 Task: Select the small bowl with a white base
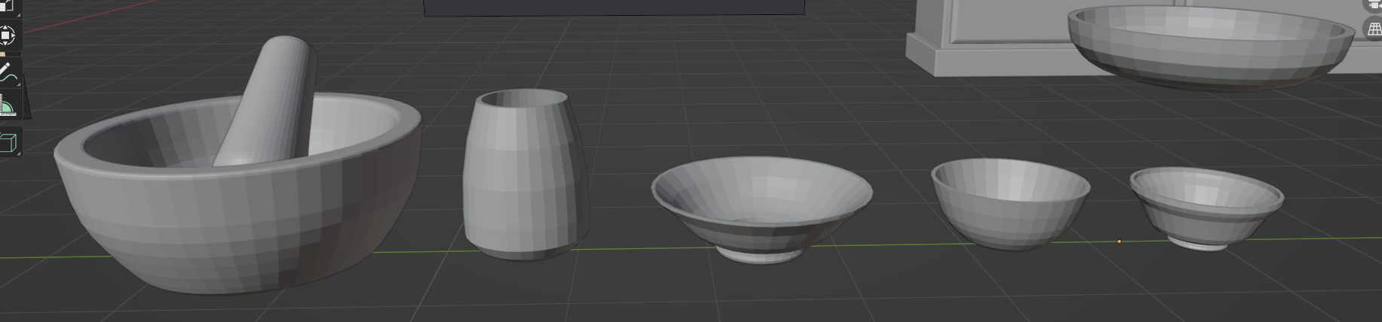[x=1207, y=211]
